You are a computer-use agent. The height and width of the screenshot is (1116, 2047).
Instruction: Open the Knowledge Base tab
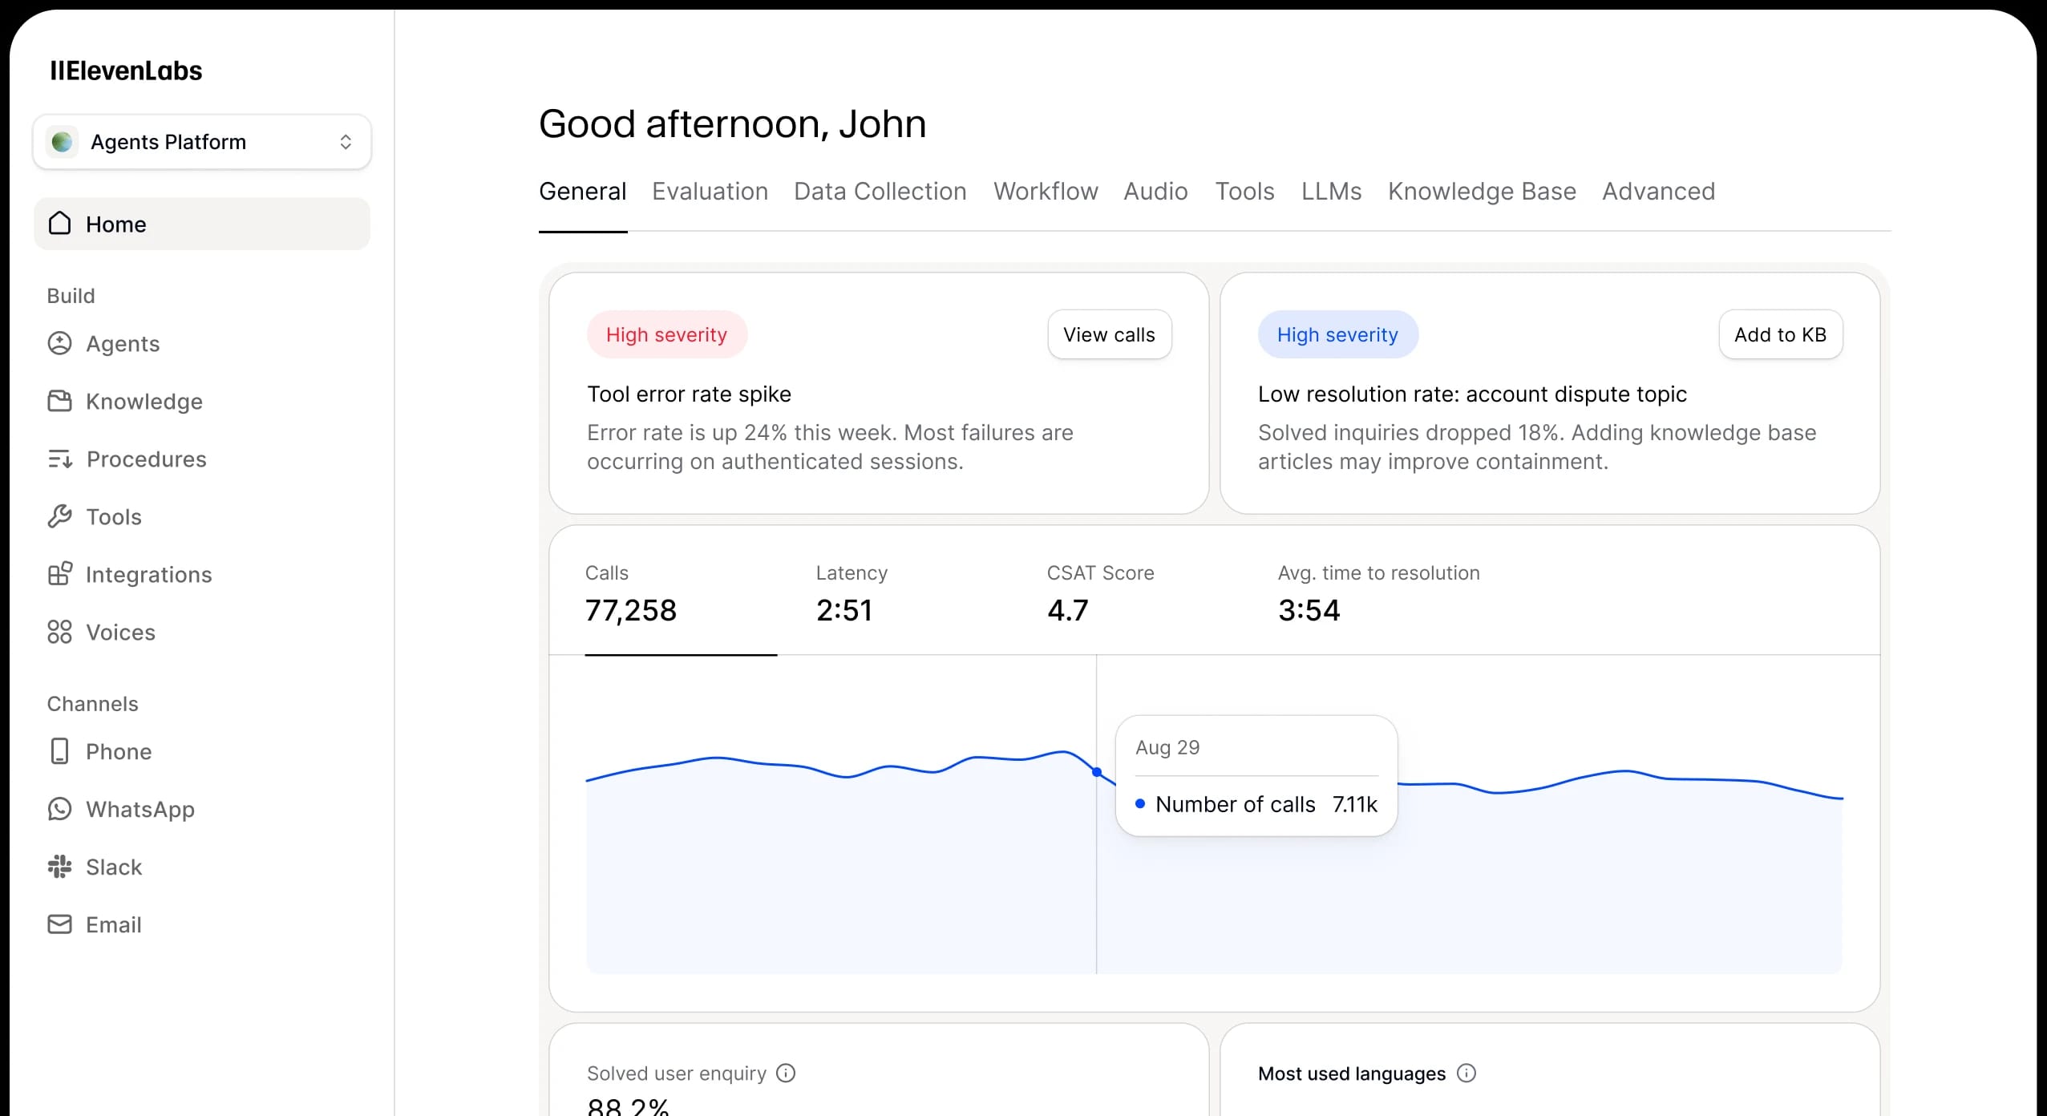coord(1480,191)
